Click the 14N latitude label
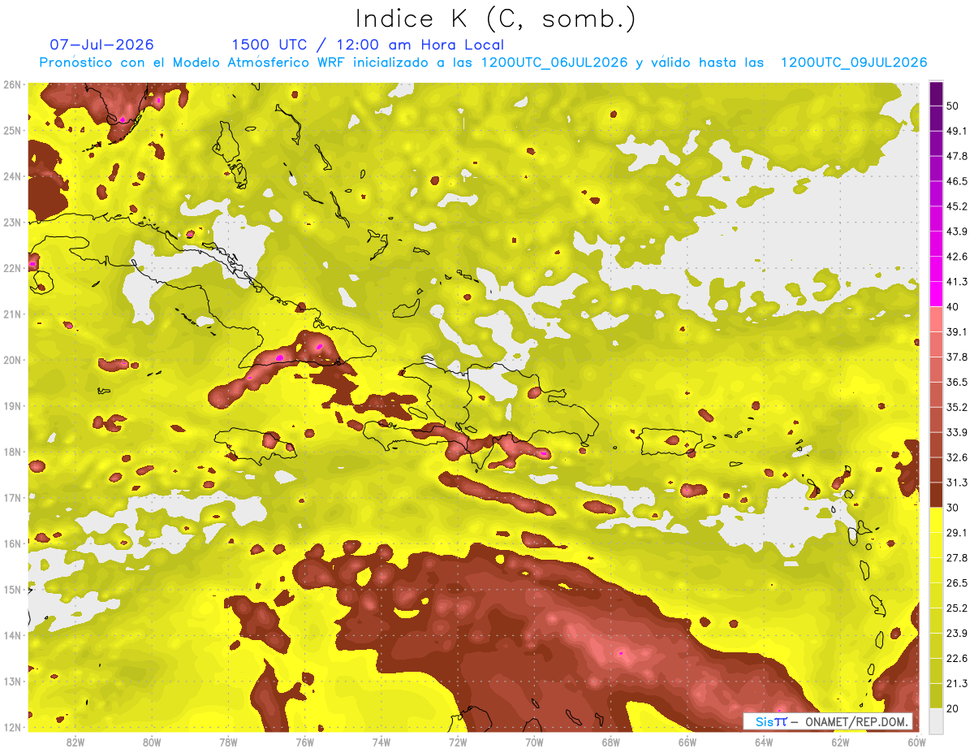 12,635
